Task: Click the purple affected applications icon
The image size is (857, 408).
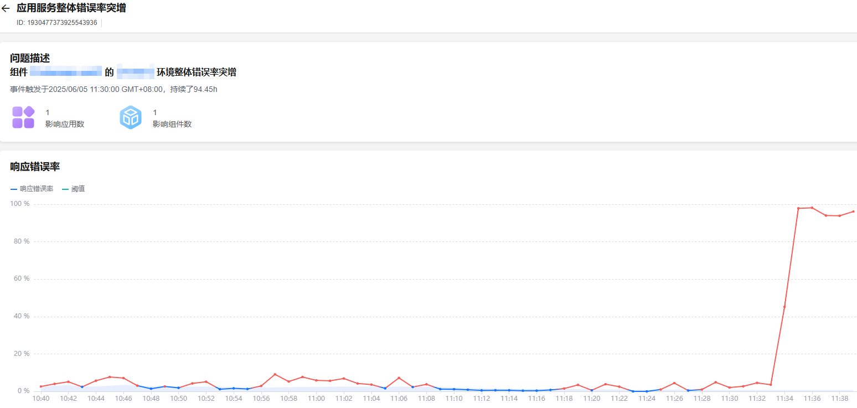Action: (23, 117)
